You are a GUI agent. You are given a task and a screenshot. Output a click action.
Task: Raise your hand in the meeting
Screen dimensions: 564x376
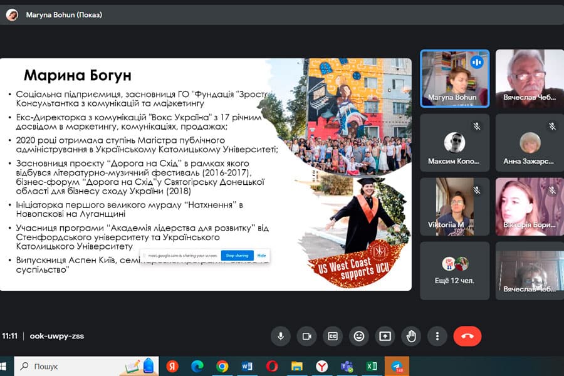(x=411, y=336)
